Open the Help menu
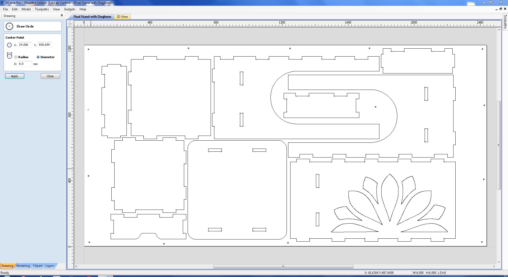The width and height of the screenshot is (508, 277). [x=83, y=9]
